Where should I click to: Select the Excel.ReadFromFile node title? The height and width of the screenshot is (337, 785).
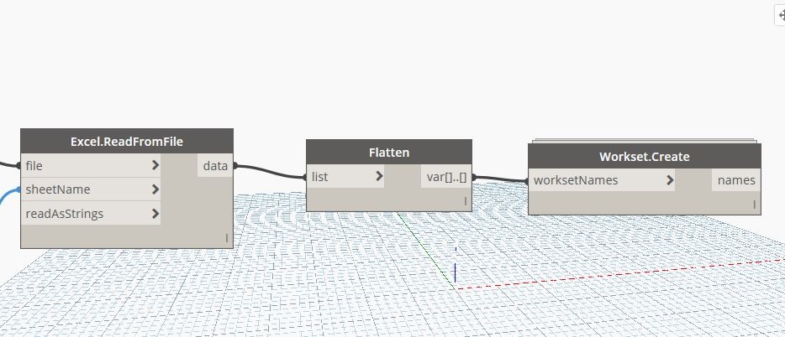pyautogui.click(x=127, y=142)
